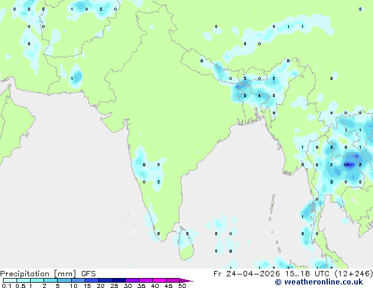This screenshot has height=288, width=373.
Task: Click the legend scale label '0.5'
Action: (21, 286)
